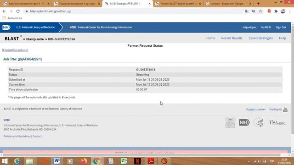
Task: Click the footer NCBI link
Action: tap(6, 120)
